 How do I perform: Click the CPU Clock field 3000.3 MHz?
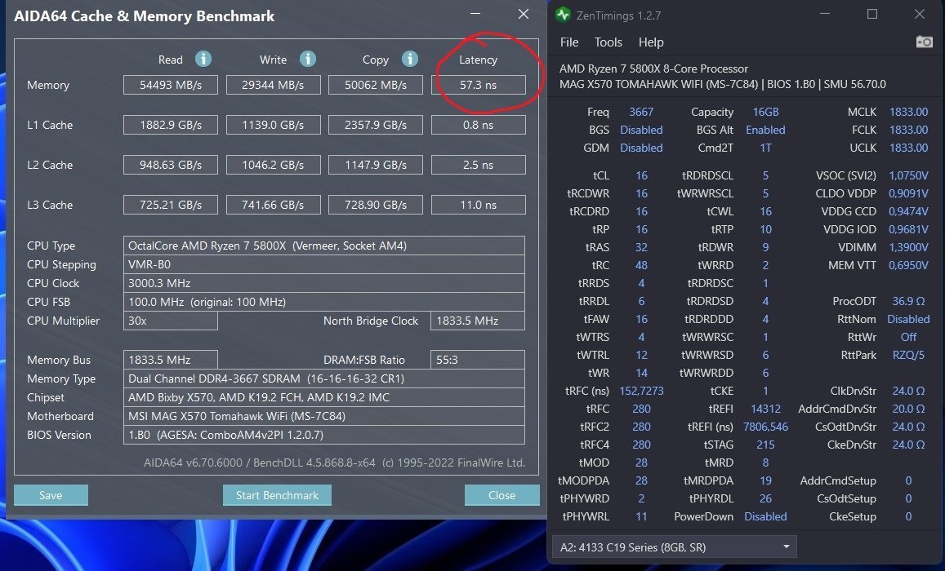(x=324, y=283)
